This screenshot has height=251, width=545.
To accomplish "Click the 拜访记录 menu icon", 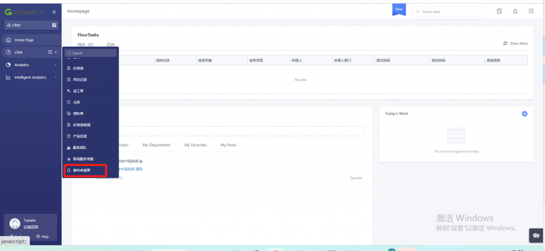I will coord(69,79).
